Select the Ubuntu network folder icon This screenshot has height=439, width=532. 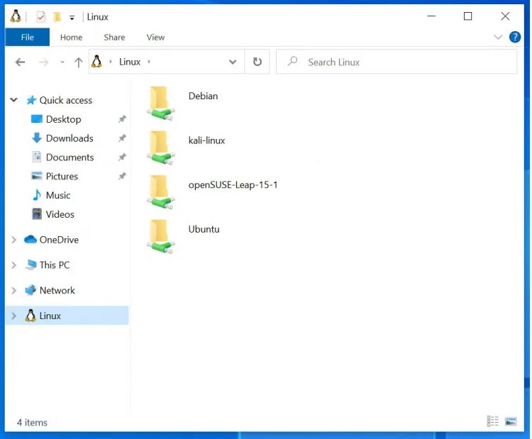pos(161,237)
